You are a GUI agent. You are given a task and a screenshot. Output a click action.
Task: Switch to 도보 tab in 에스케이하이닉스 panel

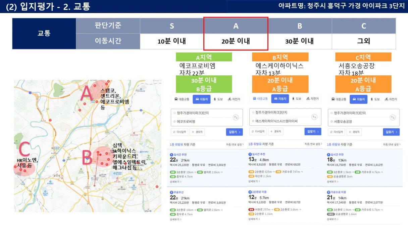coord(297,99)
